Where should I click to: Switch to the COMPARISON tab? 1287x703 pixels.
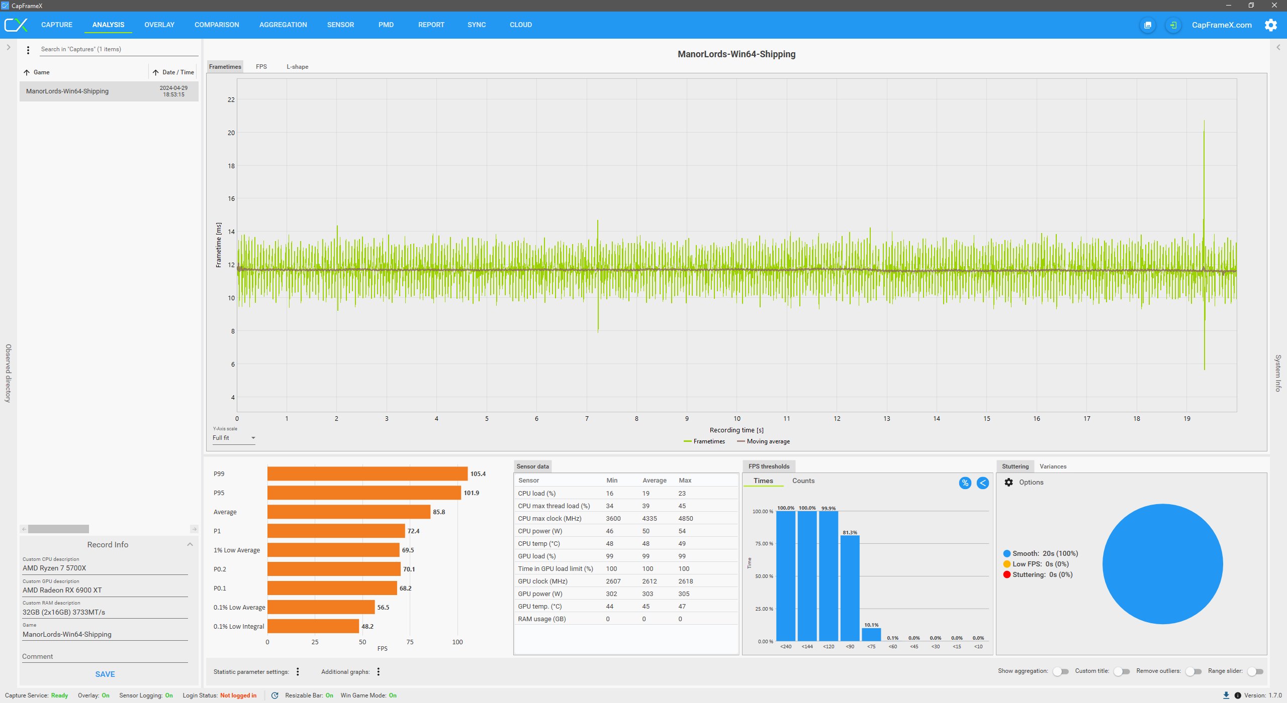pos(217,25)
